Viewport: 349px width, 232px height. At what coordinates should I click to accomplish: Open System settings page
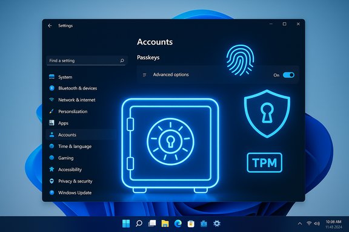pos(65,77)
